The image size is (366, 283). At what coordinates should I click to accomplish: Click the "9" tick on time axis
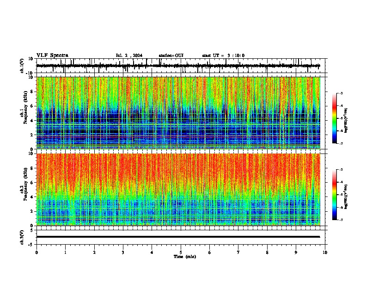[296, 252]
